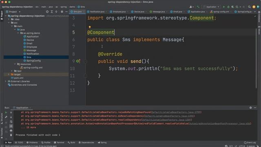Switch to Application.java tab
This screenshot has width=261, height=147.
197,12
